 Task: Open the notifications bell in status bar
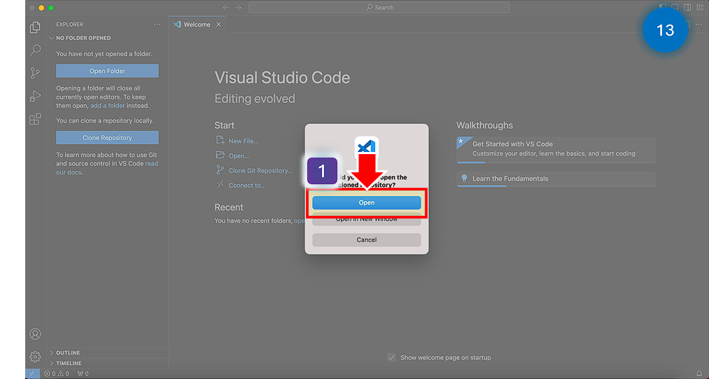(x=699, y=373)
